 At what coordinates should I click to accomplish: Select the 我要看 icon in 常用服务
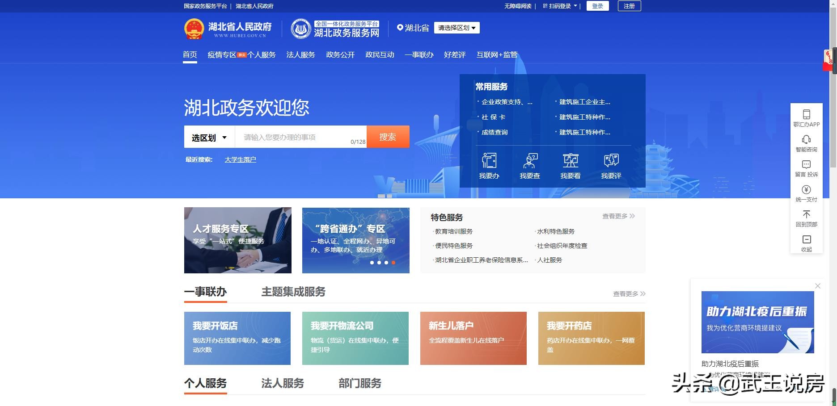point(571,165)
